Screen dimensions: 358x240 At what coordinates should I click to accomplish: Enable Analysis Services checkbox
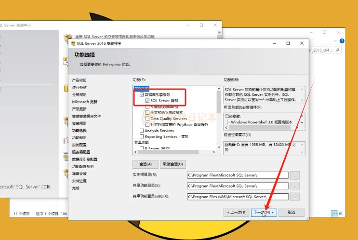[142, 131]
